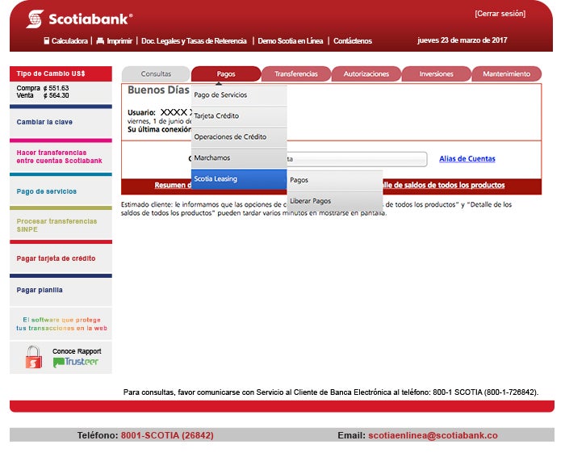Viewport: 565px width, 453px height.
Task: Select Liberar Pagos in the submenu
Action: pos(334,201)
